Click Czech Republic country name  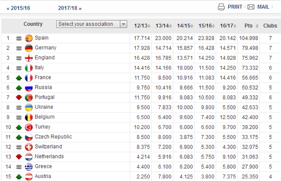tap(53, 137)
